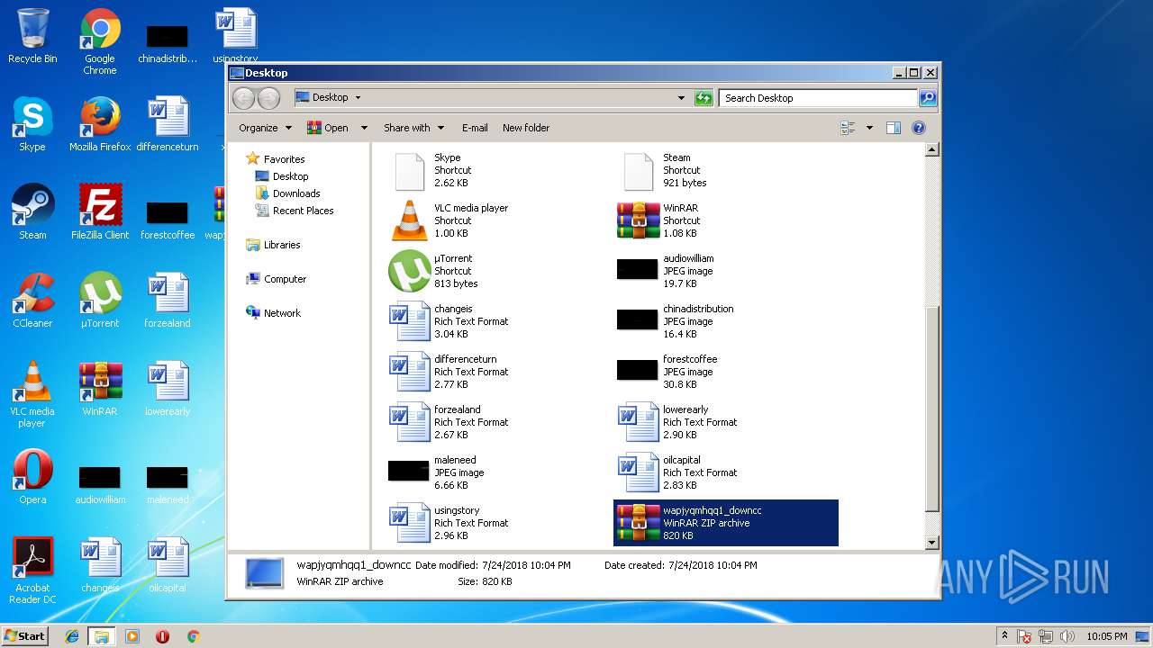This screenshot has width=1153, height=648.
Task: Open the Start menu
Action: pos(25,635)
